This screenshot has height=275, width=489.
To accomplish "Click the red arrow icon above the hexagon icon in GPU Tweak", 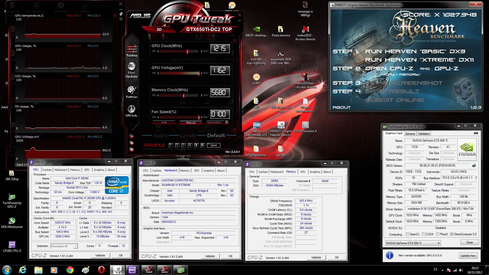I will [132, 136].
